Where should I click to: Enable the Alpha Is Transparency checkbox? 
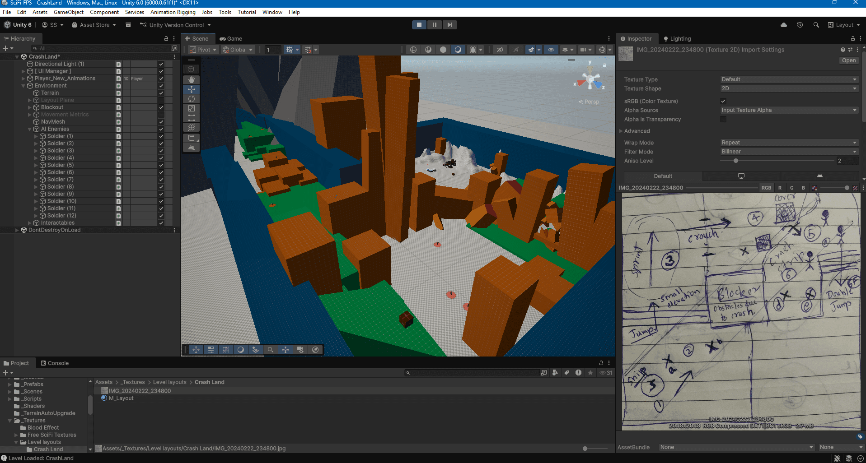(x=723, y=119)
